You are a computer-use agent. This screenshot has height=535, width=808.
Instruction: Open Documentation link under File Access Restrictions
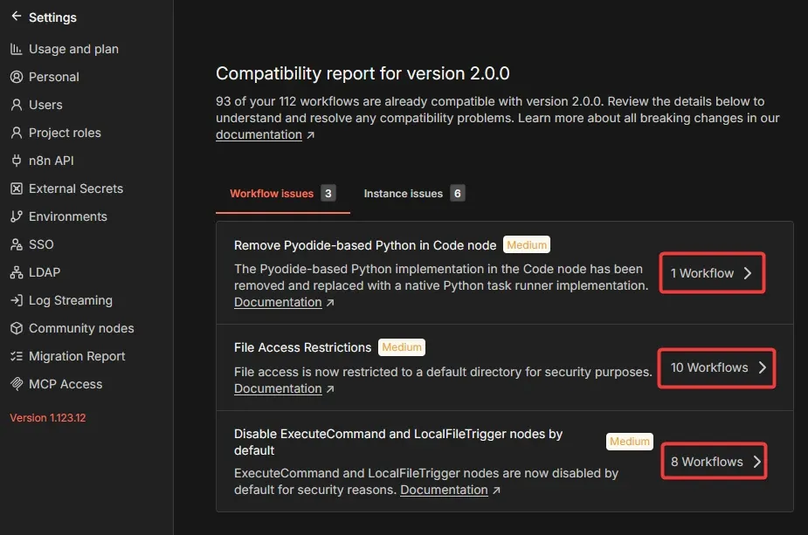pyautogui.click(x=278, y=388)
